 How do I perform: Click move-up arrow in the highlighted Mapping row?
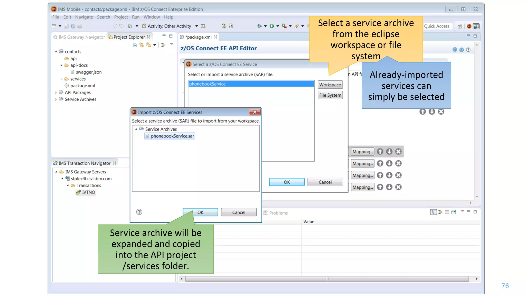380,152
